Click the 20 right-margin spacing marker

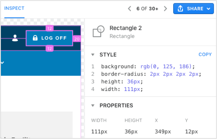click(x=77, y=39)
